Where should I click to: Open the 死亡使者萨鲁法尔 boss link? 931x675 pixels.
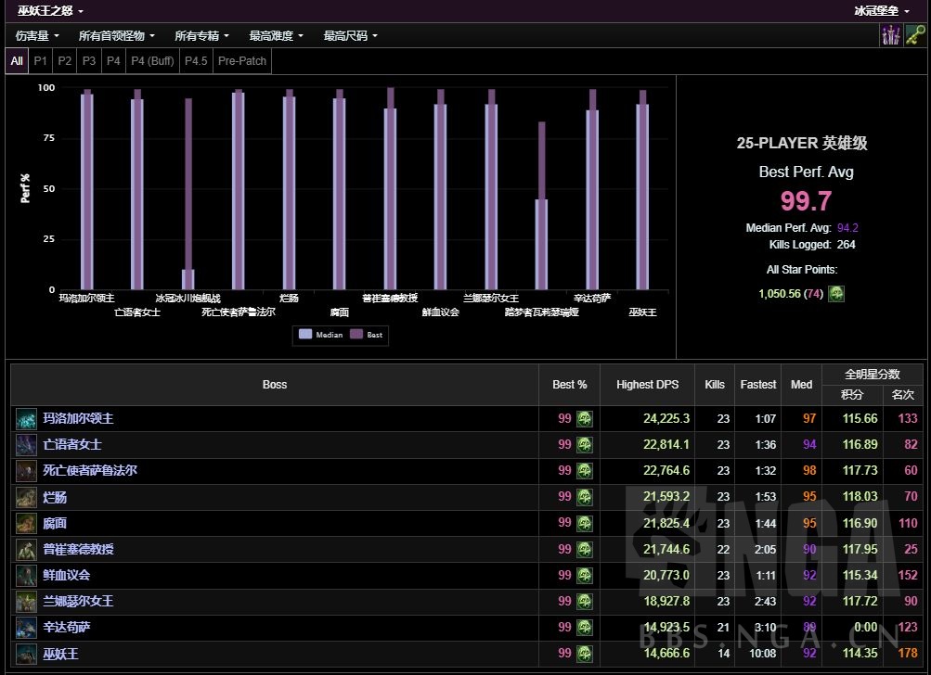(x=89, y=471)
